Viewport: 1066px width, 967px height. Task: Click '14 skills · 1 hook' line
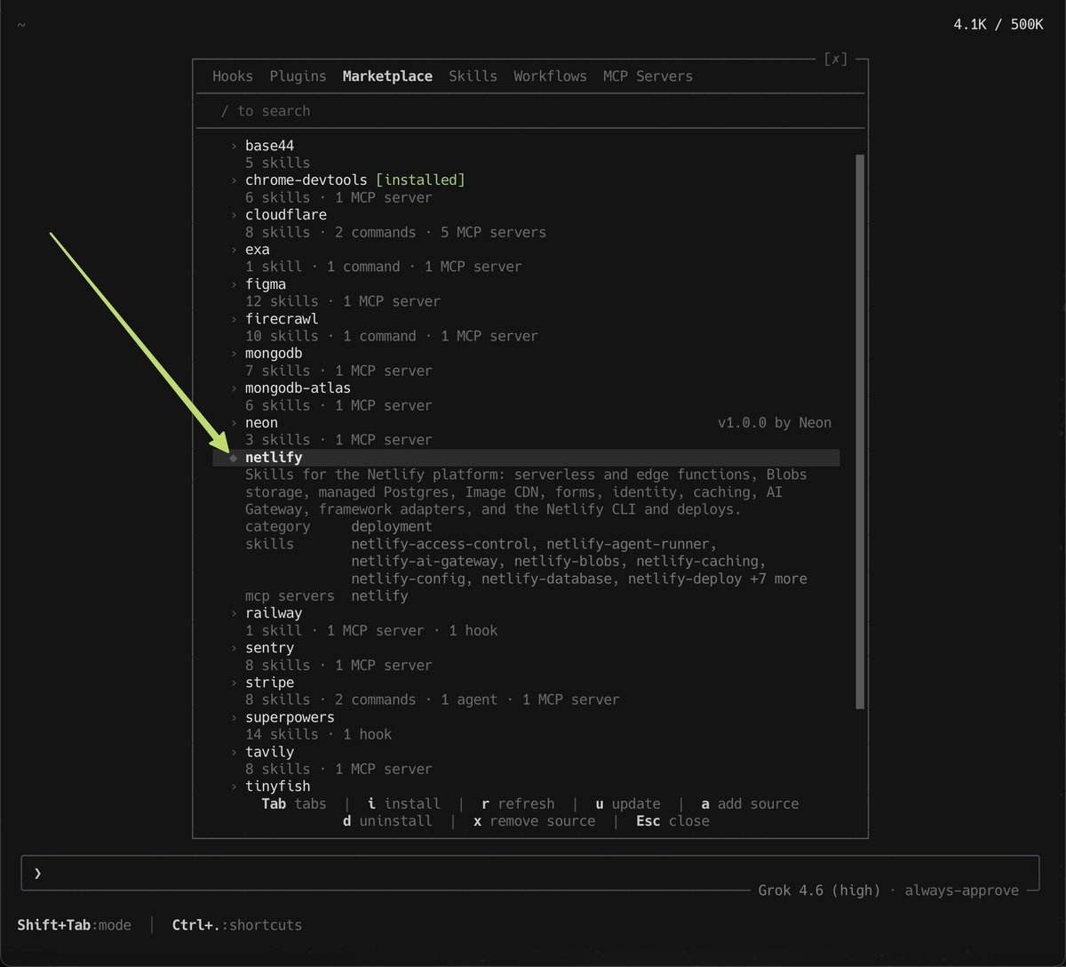tap(318, 734)
